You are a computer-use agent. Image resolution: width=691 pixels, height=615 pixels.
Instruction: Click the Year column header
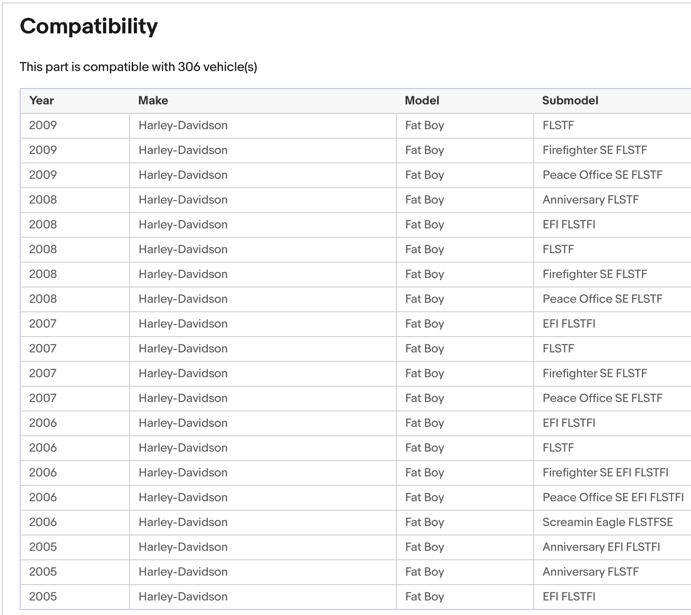(41, 101)
